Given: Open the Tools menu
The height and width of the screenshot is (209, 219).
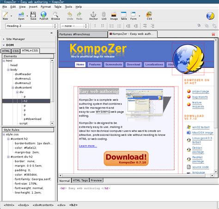Looking at the screenshot, I should 68,7.
